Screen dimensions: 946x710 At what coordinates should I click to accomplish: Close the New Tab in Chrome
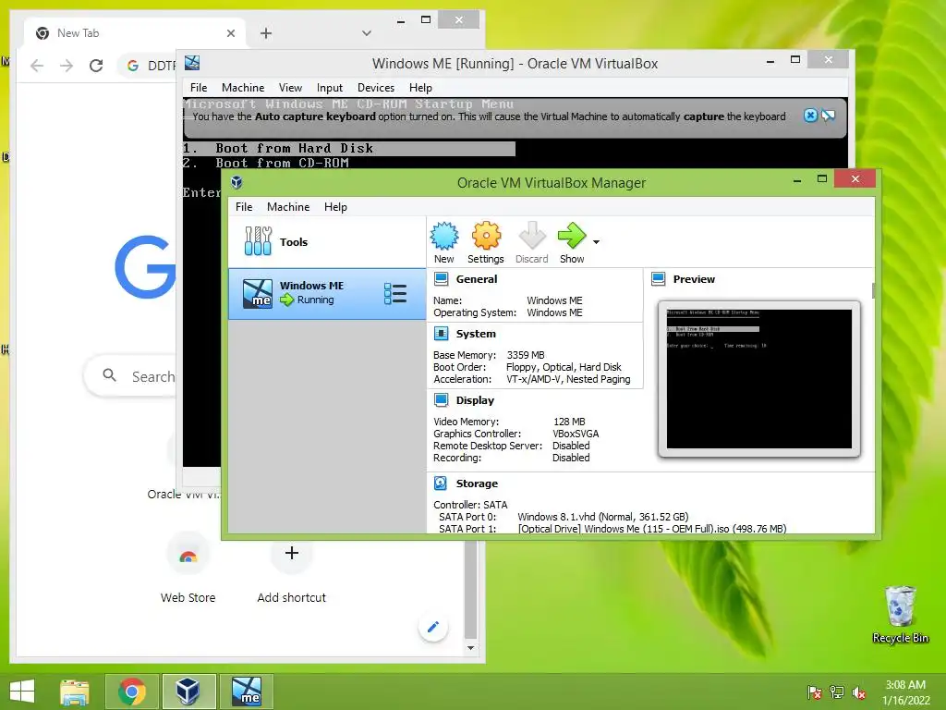(230, 33)
